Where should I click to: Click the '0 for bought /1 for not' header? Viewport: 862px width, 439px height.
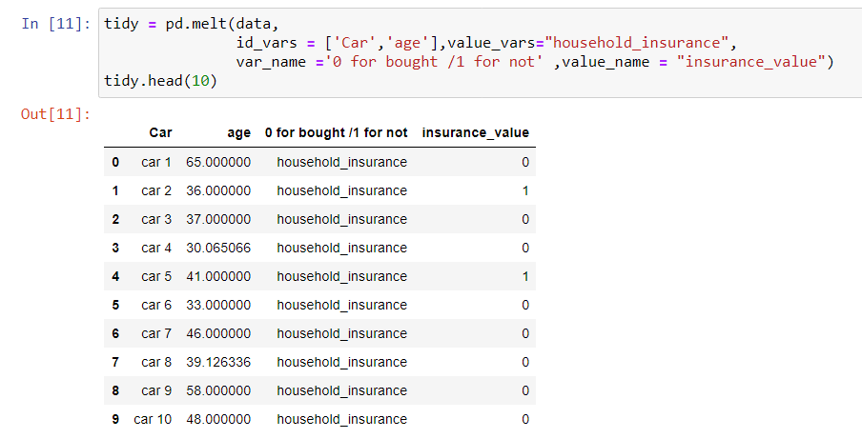[x=337, y=132]
